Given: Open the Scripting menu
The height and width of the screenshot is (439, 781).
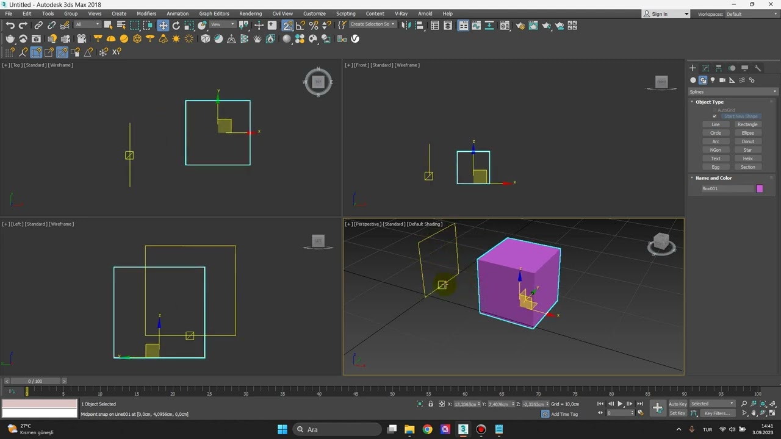Looking at the screenshot, I should [345, 13].
